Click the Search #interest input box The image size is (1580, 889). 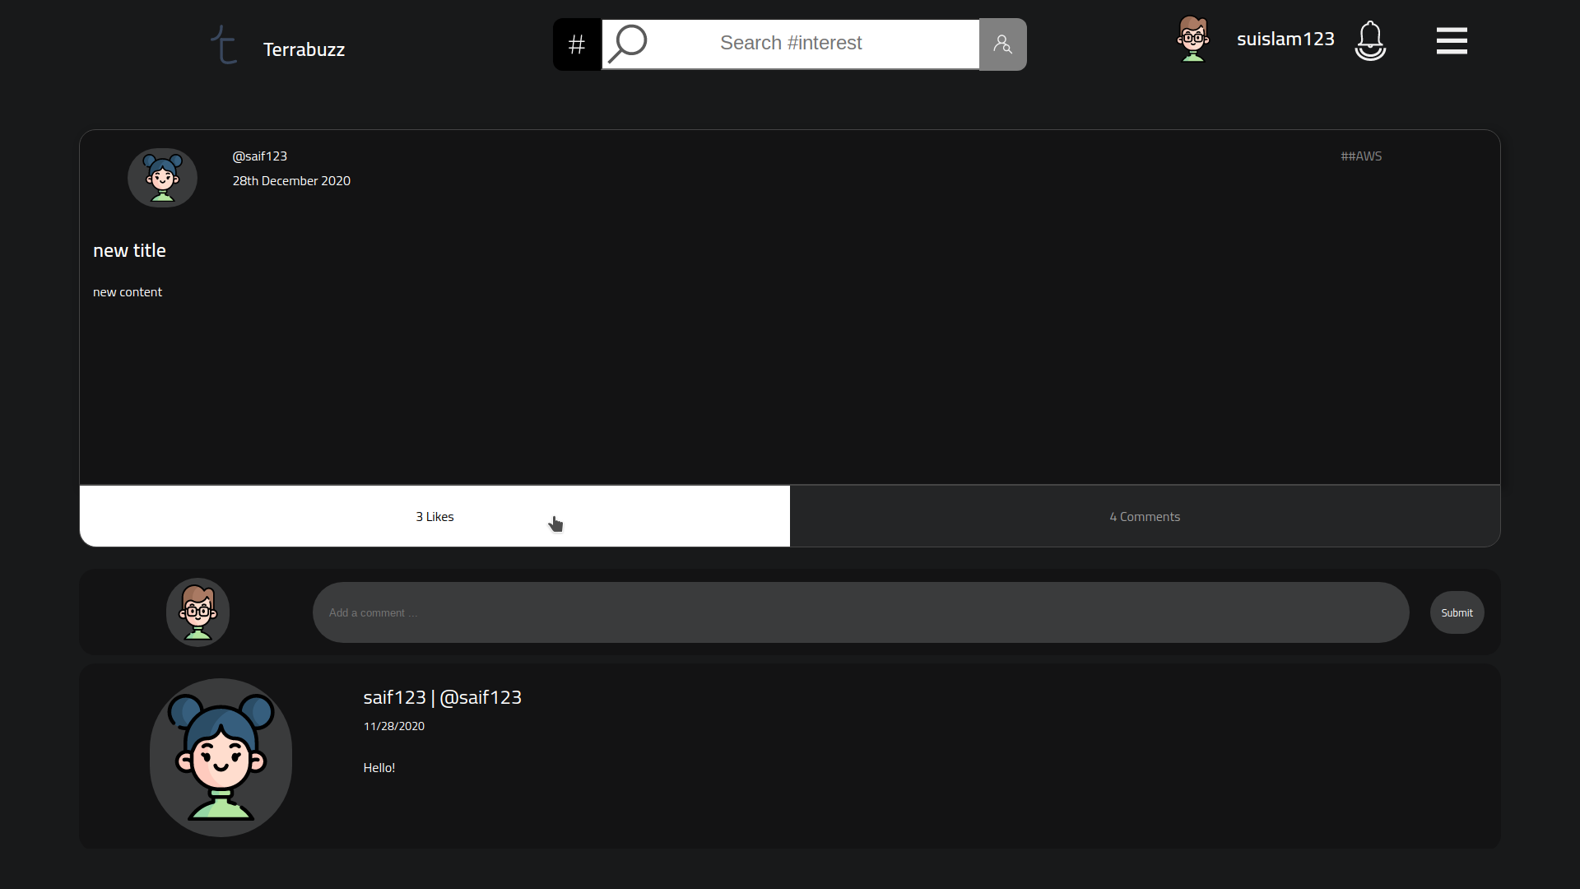(x=791, y=44)
